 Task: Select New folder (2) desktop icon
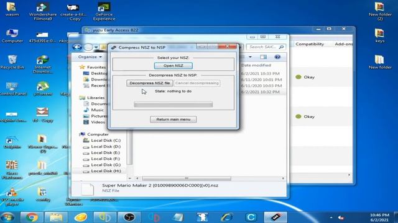[380, 11]
